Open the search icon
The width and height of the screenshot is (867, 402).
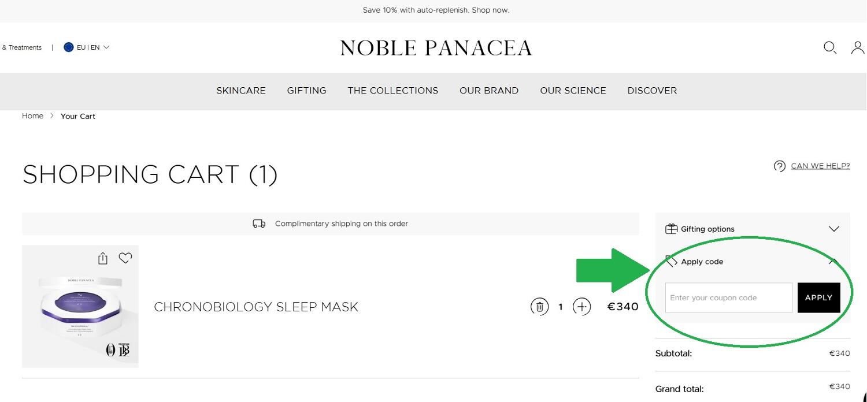pos(830,47)
